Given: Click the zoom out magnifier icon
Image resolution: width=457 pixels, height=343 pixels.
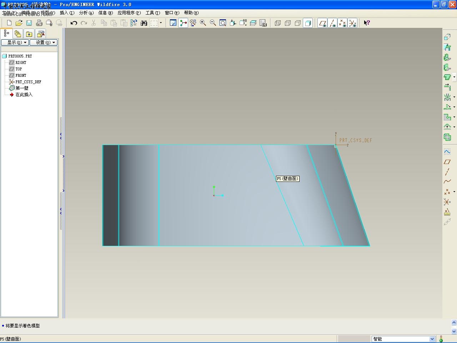Looking at the screenshot, I should tap(213, 23).
